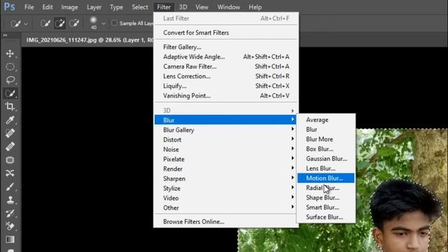Choose Lens Correction... filter
The height and width of the screenshot is (252, 448).
pos(225,76)
